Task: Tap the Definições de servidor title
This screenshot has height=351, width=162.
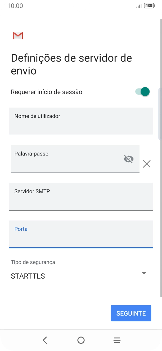Action: (71, 64)
